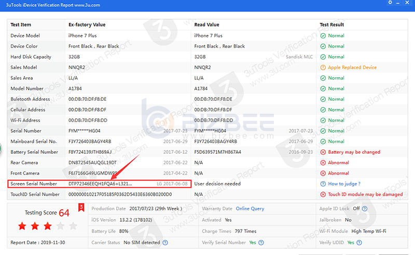This screenshot has width=415, height=255.
Task: Click the Hard Disk Capacity Normal check icon
Action: click(323, 57)
